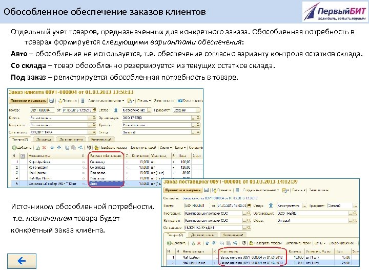Click magnifier of КРЕДИТ ТАРА agreement field
The image size is (369, 276).
[94, 132]
